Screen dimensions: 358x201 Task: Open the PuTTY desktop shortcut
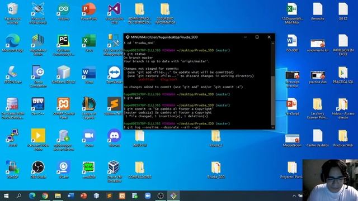12,138
